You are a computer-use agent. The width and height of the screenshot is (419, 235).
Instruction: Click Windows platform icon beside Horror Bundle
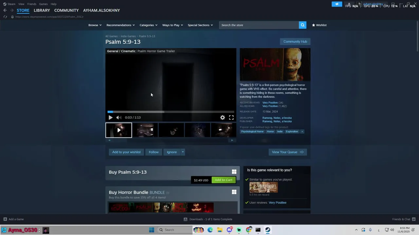click(234, 192)
